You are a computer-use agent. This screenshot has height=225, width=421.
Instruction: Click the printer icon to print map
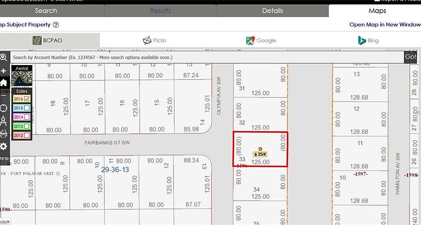(x=4, y=133)
